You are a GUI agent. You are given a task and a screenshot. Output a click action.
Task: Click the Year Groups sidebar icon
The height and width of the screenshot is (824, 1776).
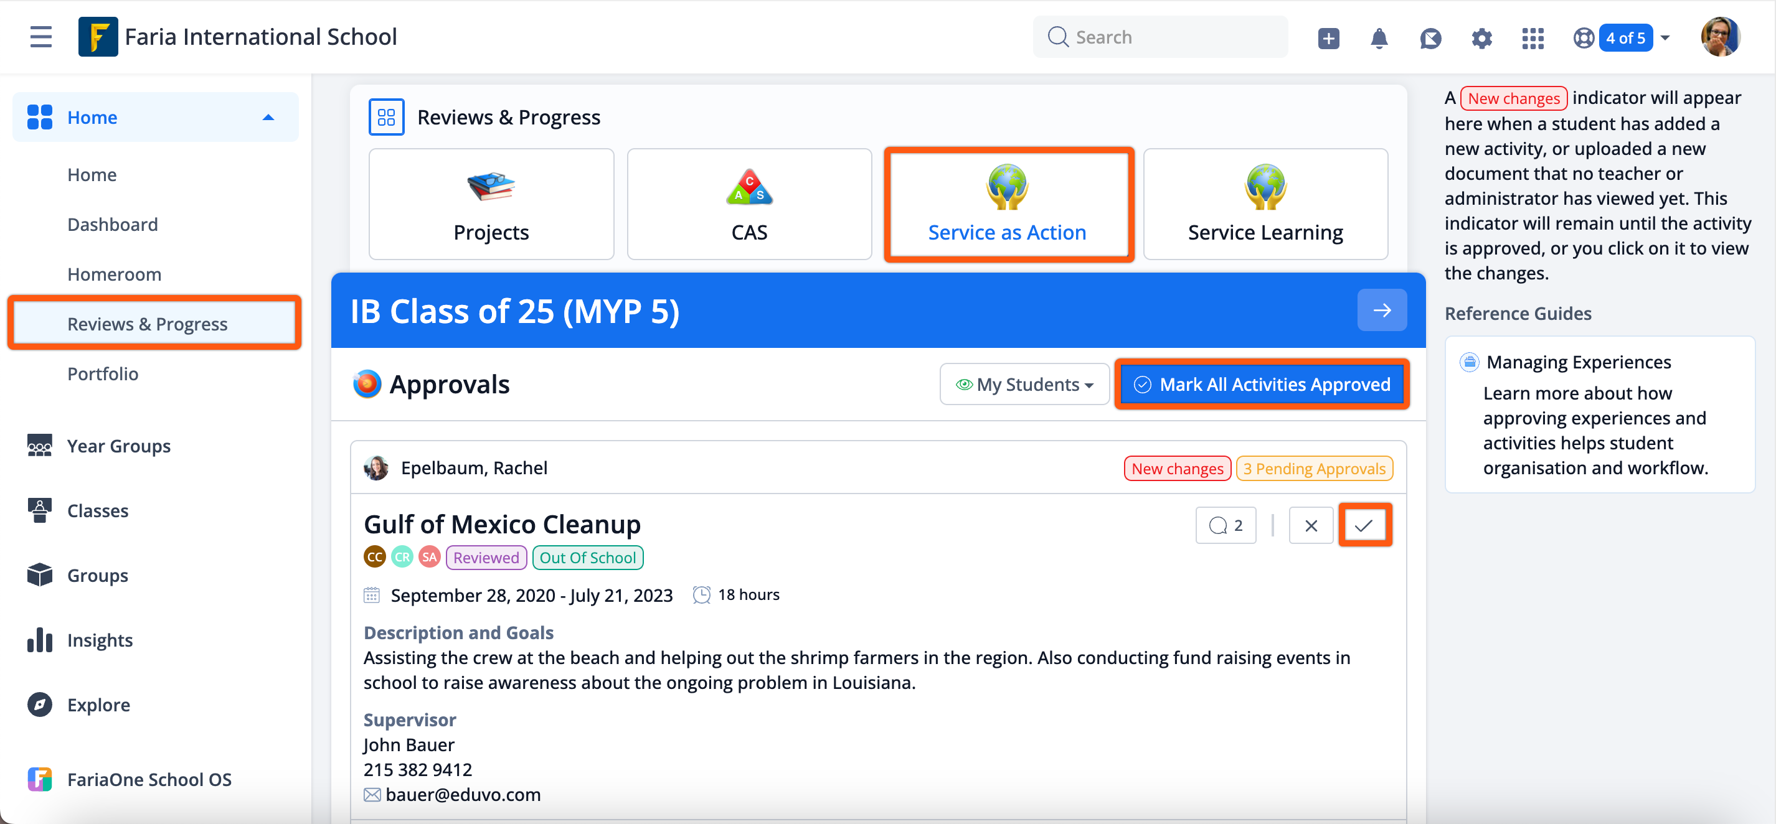coord(39,446)
